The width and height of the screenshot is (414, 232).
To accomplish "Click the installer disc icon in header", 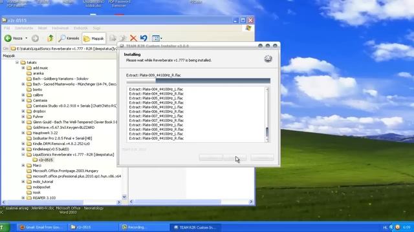I will [x=268, y=59].
